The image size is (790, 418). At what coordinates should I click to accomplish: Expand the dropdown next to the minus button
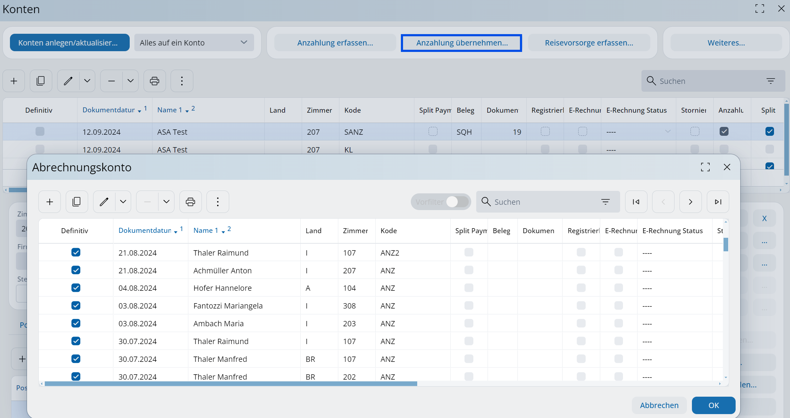point(166,202)
